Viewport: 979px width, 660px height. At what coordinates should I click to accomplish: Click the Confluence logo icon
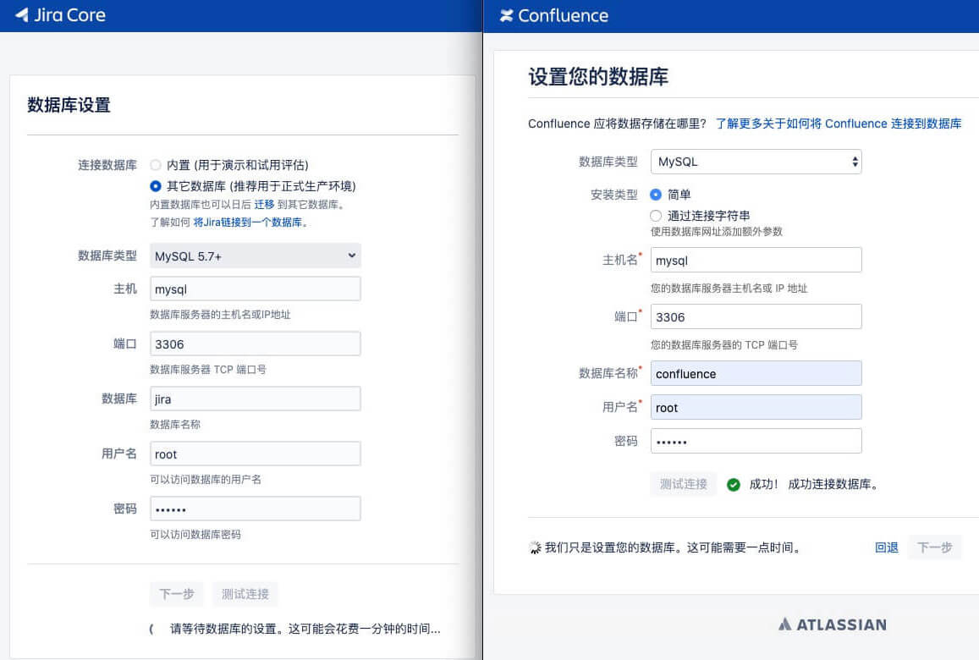point(506,15)
